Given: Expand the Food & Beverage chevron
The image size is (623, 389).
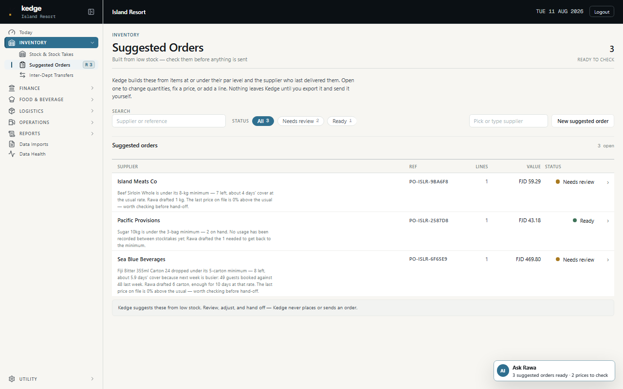Looking at the screenshot, I should click(92, 99).
